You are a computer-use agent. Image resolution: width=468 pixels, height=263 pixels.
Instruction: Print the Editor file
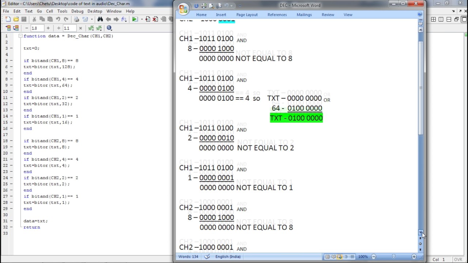(76, 19)
